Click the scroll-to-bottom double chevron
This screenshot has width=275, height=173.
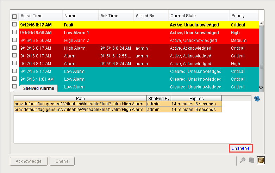[x=261, y=87]
